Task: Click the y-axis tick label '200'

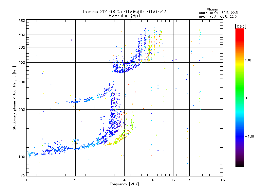Action: pyautogui.click(x=22, y=110)
